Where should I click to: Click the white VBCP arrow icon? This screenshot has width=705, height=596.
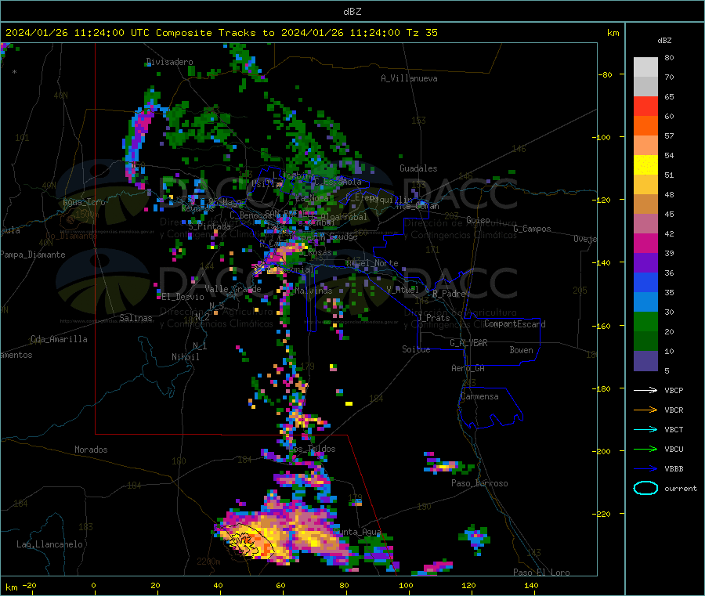[x=645, y=390]
